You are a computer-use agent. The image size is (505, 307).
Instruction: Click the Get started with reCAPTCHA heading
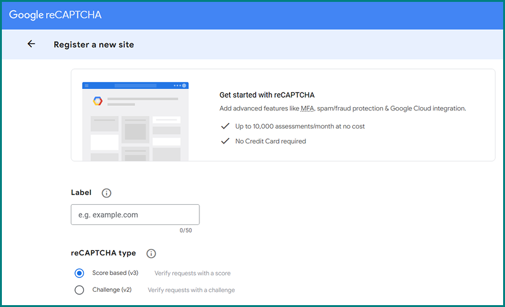pos(266,95)
